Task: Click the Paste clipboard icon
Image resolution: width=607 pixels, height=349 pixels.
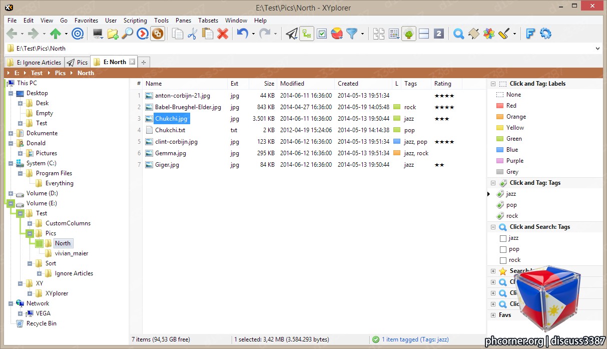Action: pos(208,34)
